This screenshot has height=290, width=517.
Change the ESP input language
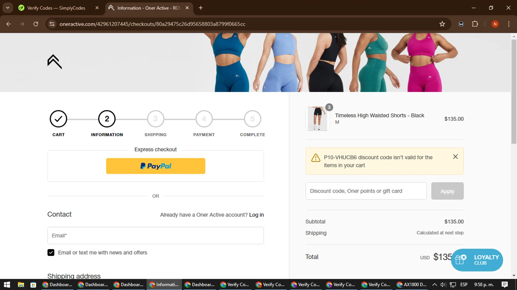click(464, 285)
